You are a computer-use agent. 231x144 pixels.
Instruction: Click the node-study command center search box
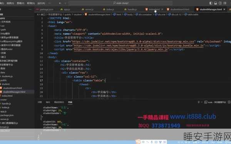click(121, 3)
